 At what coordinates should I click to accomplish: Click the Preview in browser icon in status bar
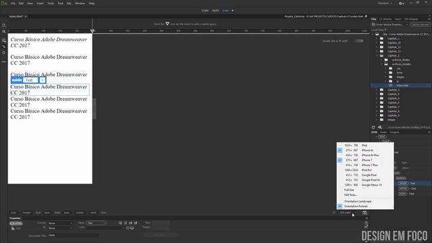pyautogui.click(x=364, y=213)
